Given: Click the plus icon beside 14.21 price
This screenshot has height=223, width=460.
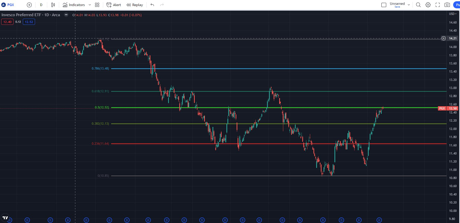Looking at the screenshot, I should tap(444, 38).
